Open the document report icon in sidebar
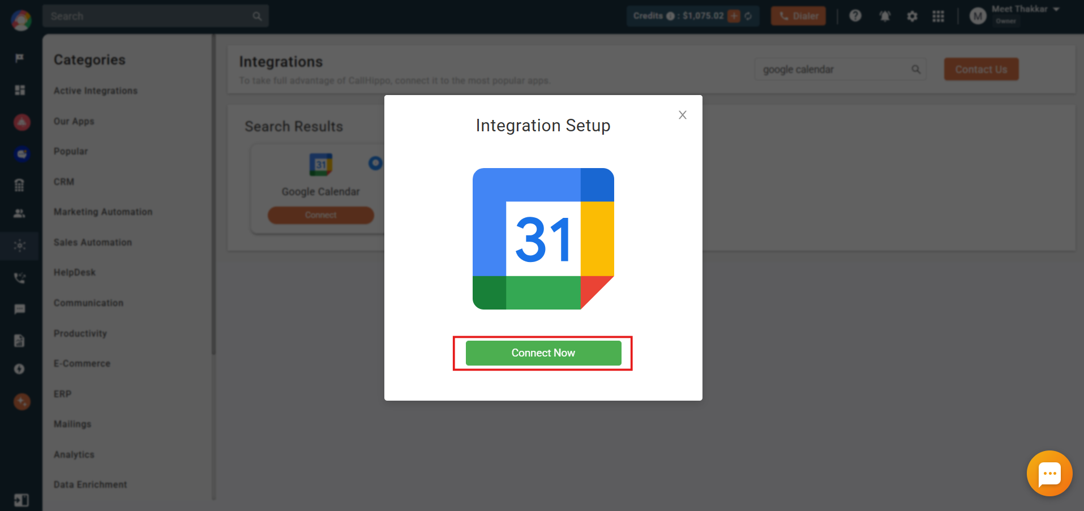Viewport: 1084px width, 511px height. pos(20,340)
